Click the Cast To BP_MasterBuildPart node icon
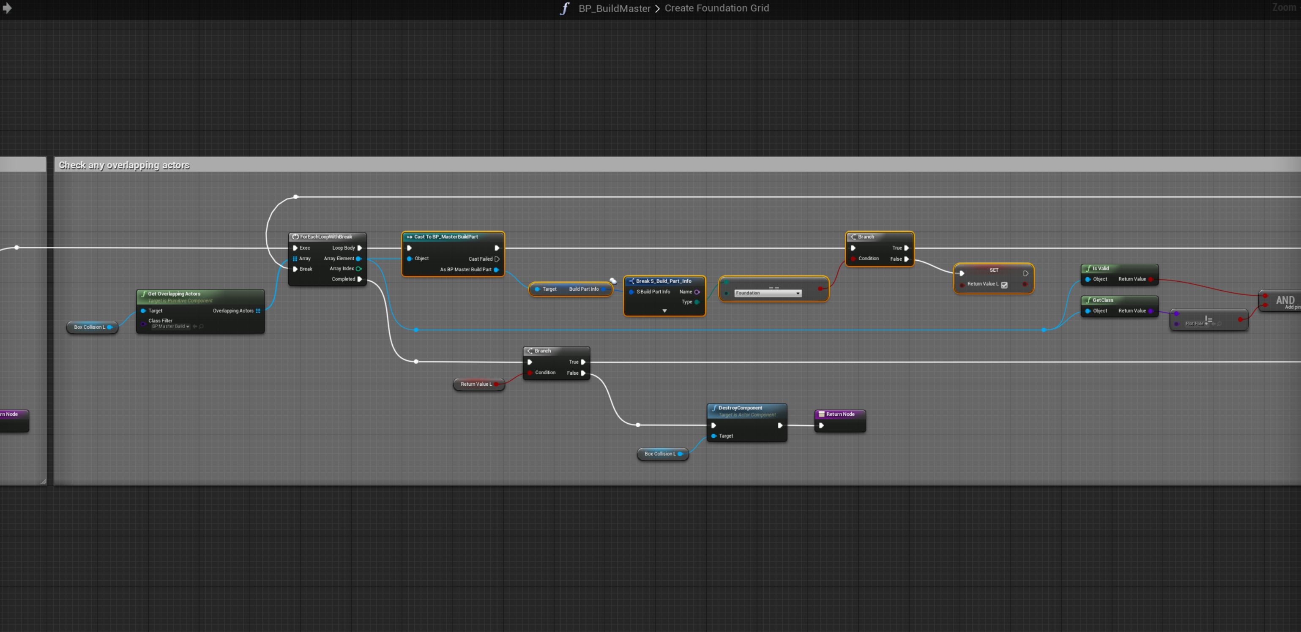The height and width of the screenshot is (632, 1301). click(410, 237)
